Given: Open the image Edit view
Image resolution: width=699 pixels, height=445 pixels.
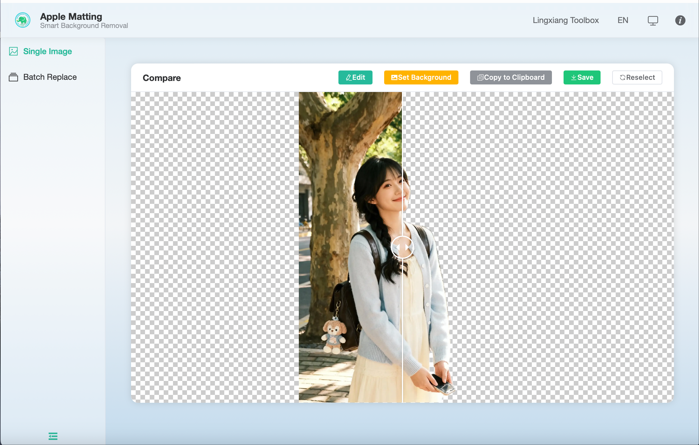Looking at the screenshot, I should pos(355,77).
